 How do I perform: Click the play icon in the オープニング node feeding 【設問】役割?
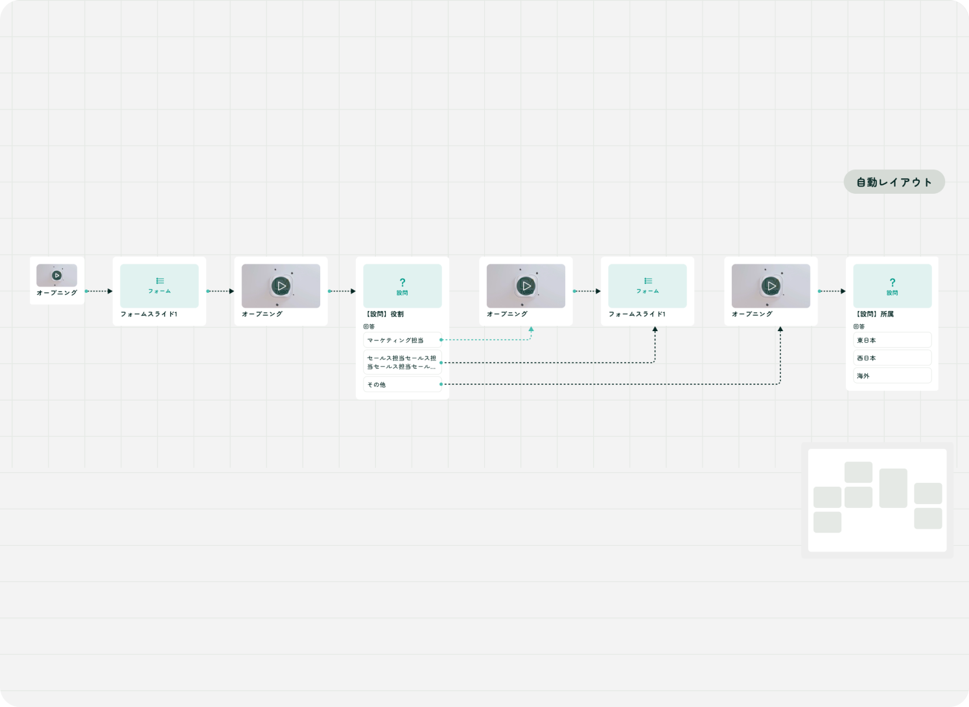[281, 286]
